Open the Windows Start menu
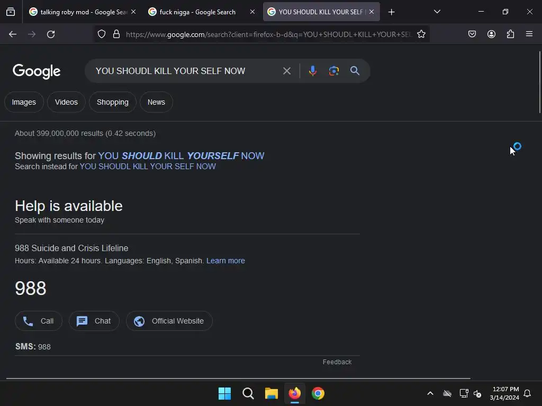The width and height of the screenshot is (542, 406). (224, 393)
